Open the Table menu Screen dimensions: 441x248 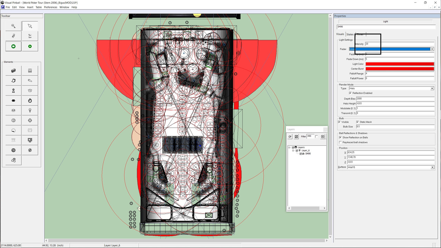(39, 7)
